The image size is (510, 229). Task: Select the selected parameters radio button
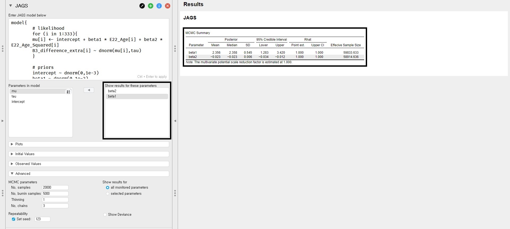(108, 194)
